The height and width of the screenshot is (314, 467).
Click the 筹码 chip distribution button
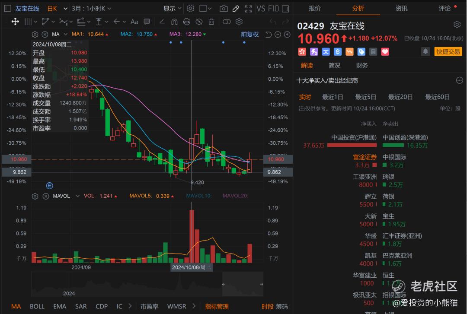click(282, 307)
